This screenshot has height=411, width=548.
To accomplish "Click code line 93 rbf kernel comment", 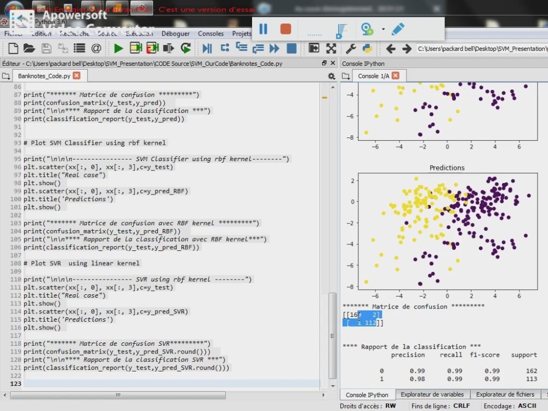I will click(95, 142).
